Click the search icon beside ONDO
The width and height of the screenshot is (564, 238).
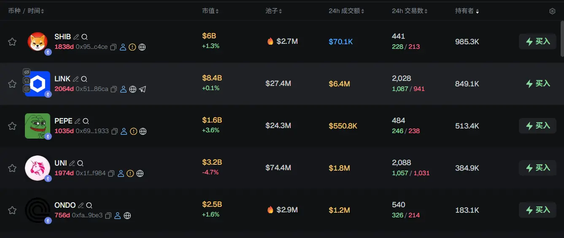(x=89, y=206)
